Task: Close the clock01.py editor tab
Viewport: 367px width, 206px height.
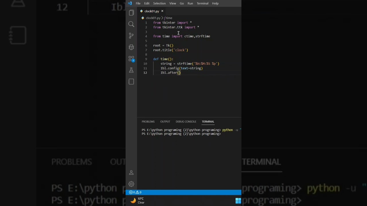Action: (x=162, y=11)
